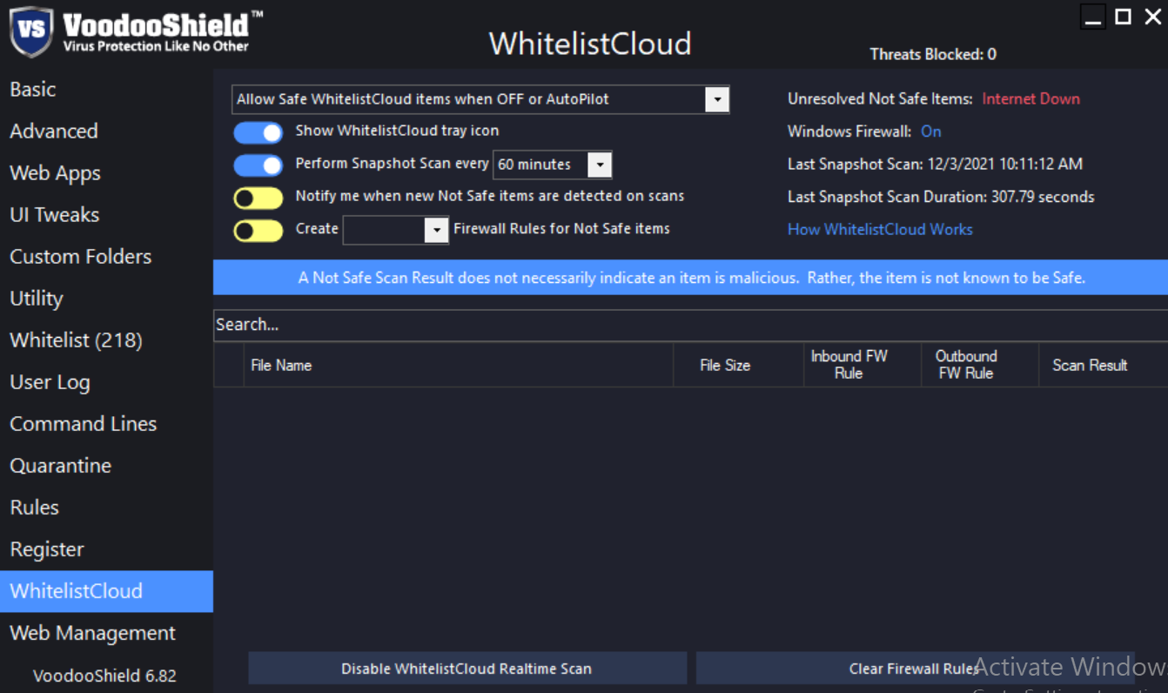Click the Clear Firewall Rules button
The width and height of the screenshot is (1168, 693).
(x=915, y=669)
